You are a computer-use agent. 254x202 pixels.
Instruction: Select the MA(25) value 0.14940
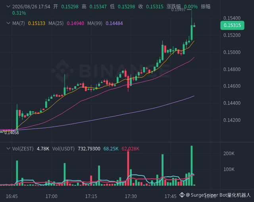point(75,23)
